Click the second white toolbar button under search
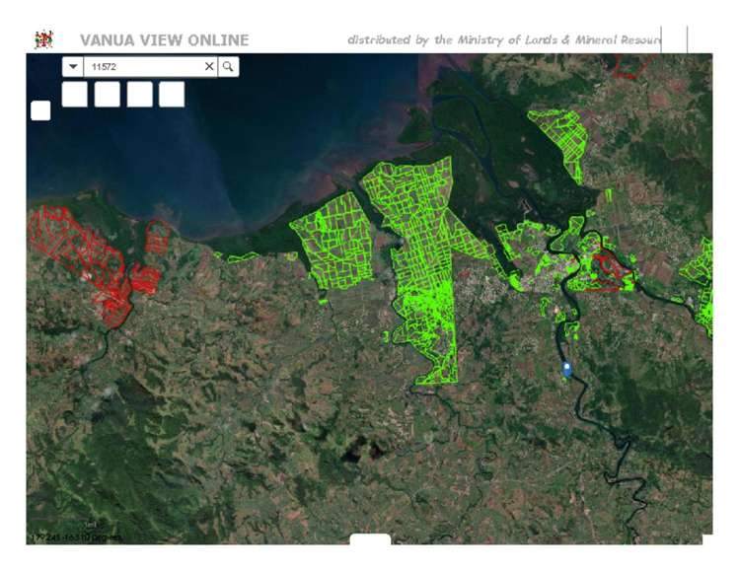 pyautogui.click(x=108, y=95)
